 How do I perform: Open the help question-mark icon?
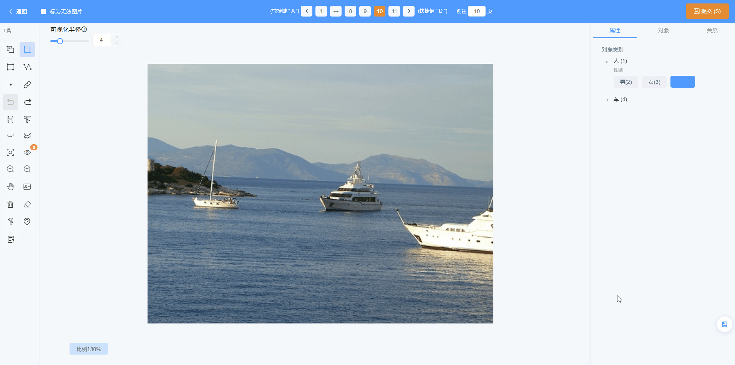click(27, 222)
